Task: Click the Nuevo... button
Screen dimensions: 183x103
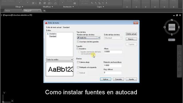Action: coord(131,39)
